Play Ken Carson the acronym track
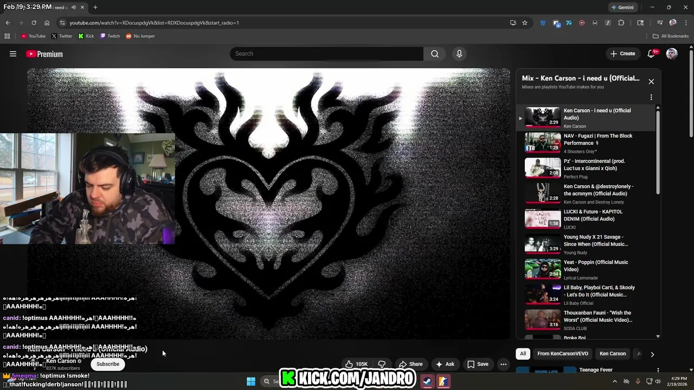Screen dimensions: 694x390 587,193
